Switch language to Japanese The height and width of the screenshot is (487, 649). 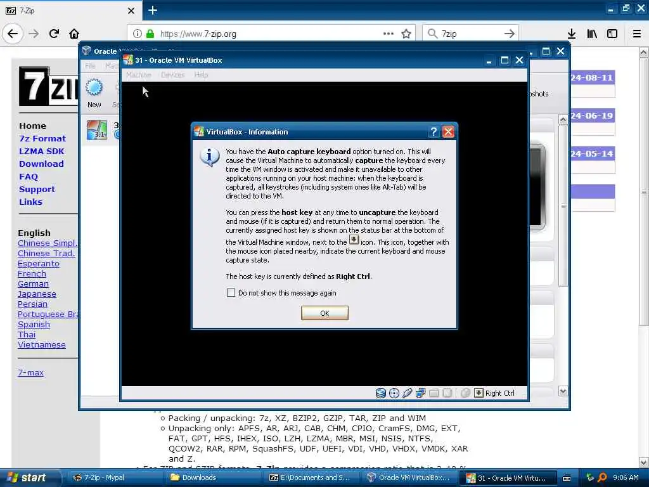tap(37, 294)
